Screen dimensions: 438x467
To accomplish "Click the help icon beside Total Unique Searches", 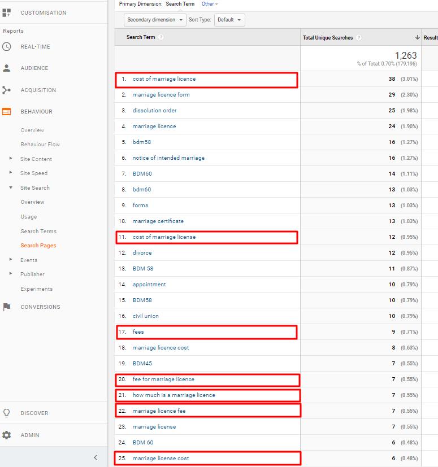I will (x=359, y=38).
